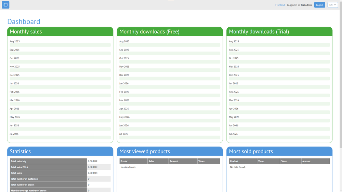Click the Mar 2026 label in Monthly downloads (Free)

(124, 100)
